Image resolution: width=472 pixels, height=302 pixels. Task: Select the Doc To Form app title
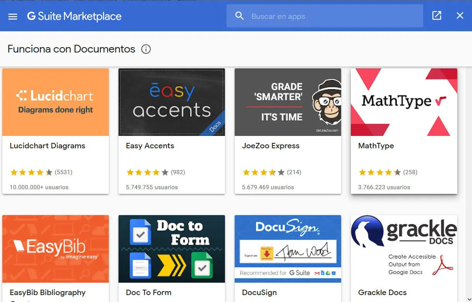pos(149,293)
